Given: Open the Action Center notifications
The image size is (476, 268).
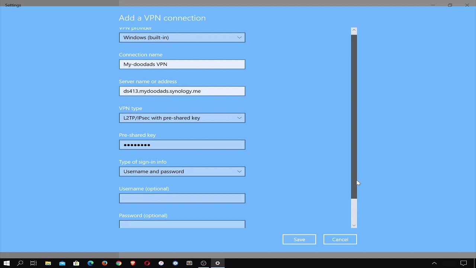Looking at the screenshot, I should pyautogui.click(x=463, y=263).
